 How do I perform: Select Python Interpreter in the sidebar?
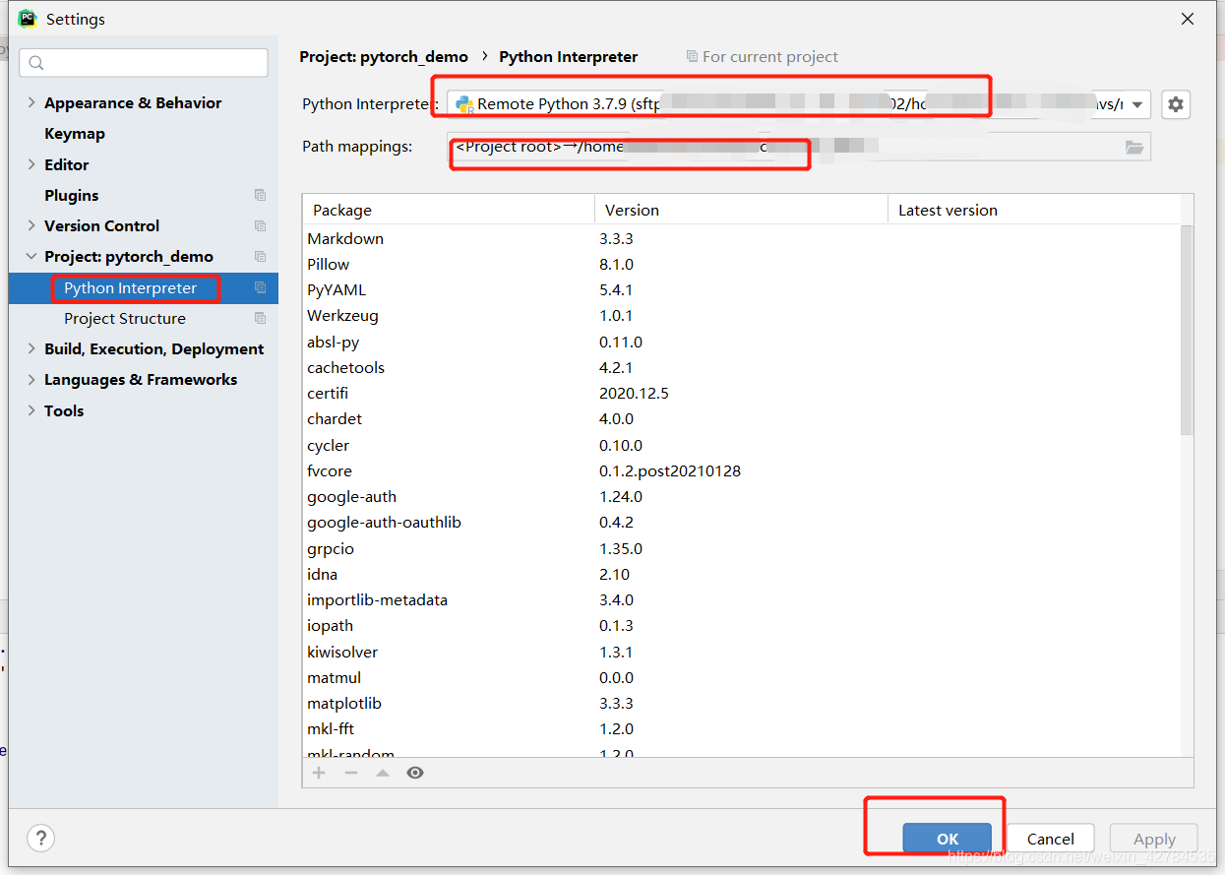pos(144,287)
